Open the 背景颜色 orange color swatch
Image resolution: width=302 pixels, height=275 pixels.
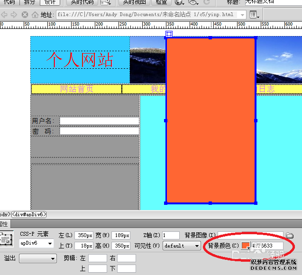246,246
